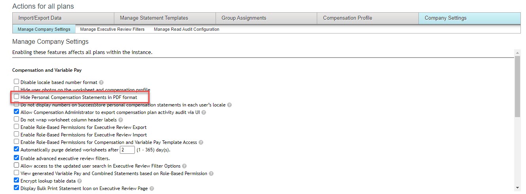Open help icon for Display Bulk Print Statement Icon
The width and height of the screenshot is (526, 194).
[x=151, y=188]
